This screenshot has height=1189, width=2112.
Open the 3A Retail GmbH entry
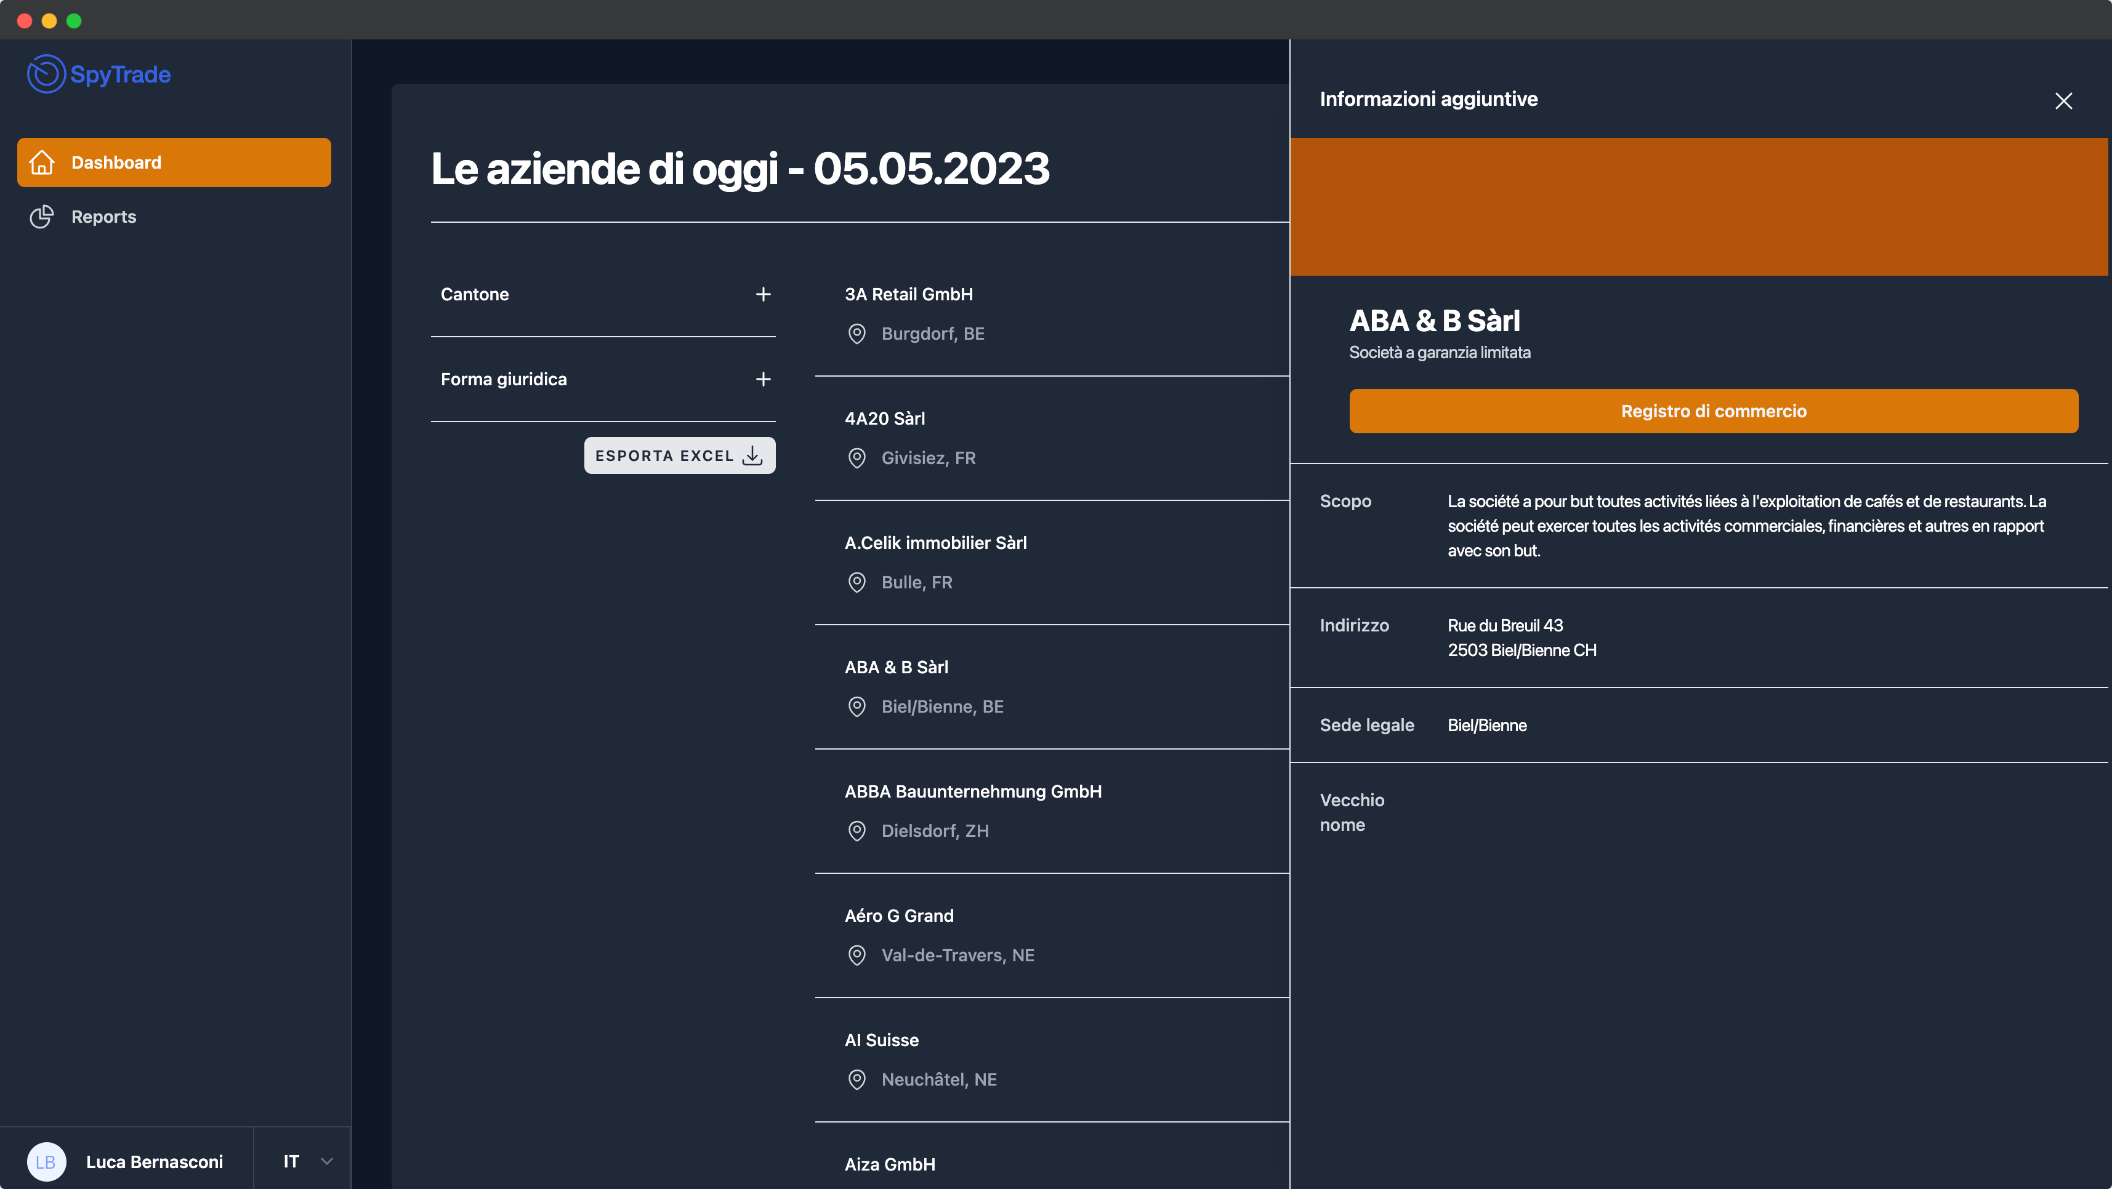(x=908, y=294)
